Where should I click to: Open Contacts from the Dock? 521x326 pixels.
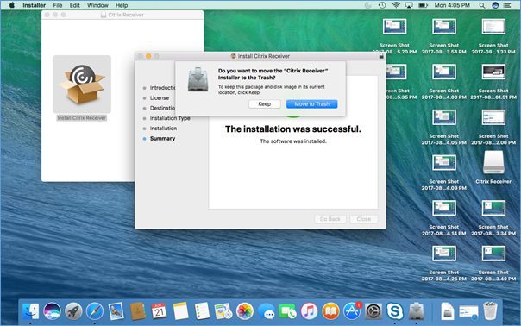137,311
